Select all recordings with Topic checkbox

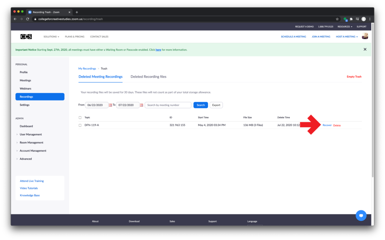pyautogui.click(x=80, y=117)
